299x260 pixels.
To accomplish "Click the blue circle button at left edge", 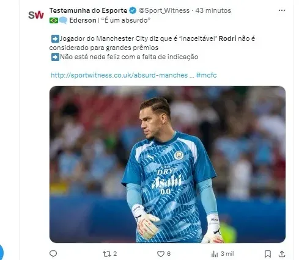I will tap(1, 252).
